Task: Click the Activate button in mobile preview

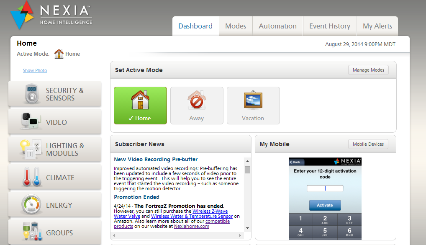Action: click(x=325, y=205)
